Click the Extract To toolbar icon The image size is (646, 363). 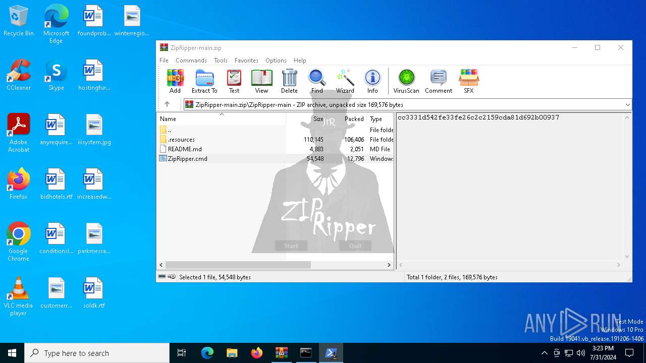[x=204, y=81]
